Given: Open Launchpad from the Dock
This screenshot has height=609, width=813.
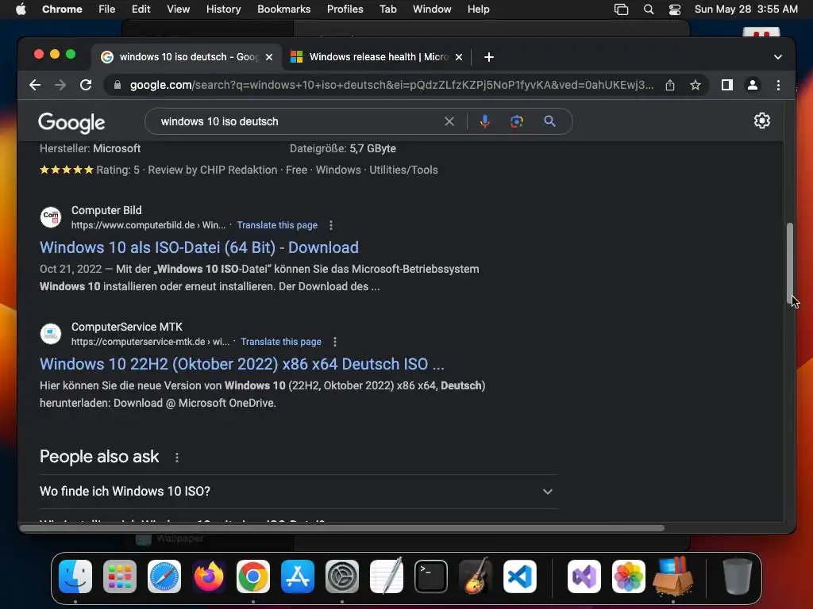Looking at the screenshot, I should point(120,576).
